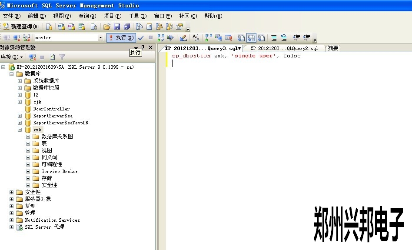Toggle Results to Grid output mode
This screenshot has height=250, width=412.
(x=251, y=38)
